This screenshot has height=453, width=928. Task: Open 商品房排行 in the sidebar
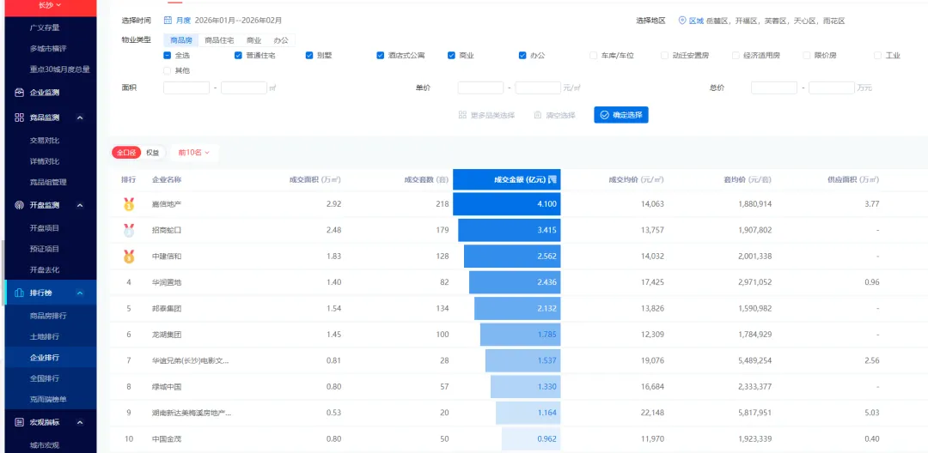point(48,316)
